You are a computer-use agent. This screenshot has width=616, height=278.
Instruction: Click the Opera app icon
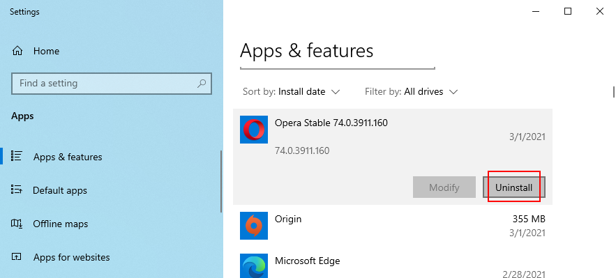254,130
